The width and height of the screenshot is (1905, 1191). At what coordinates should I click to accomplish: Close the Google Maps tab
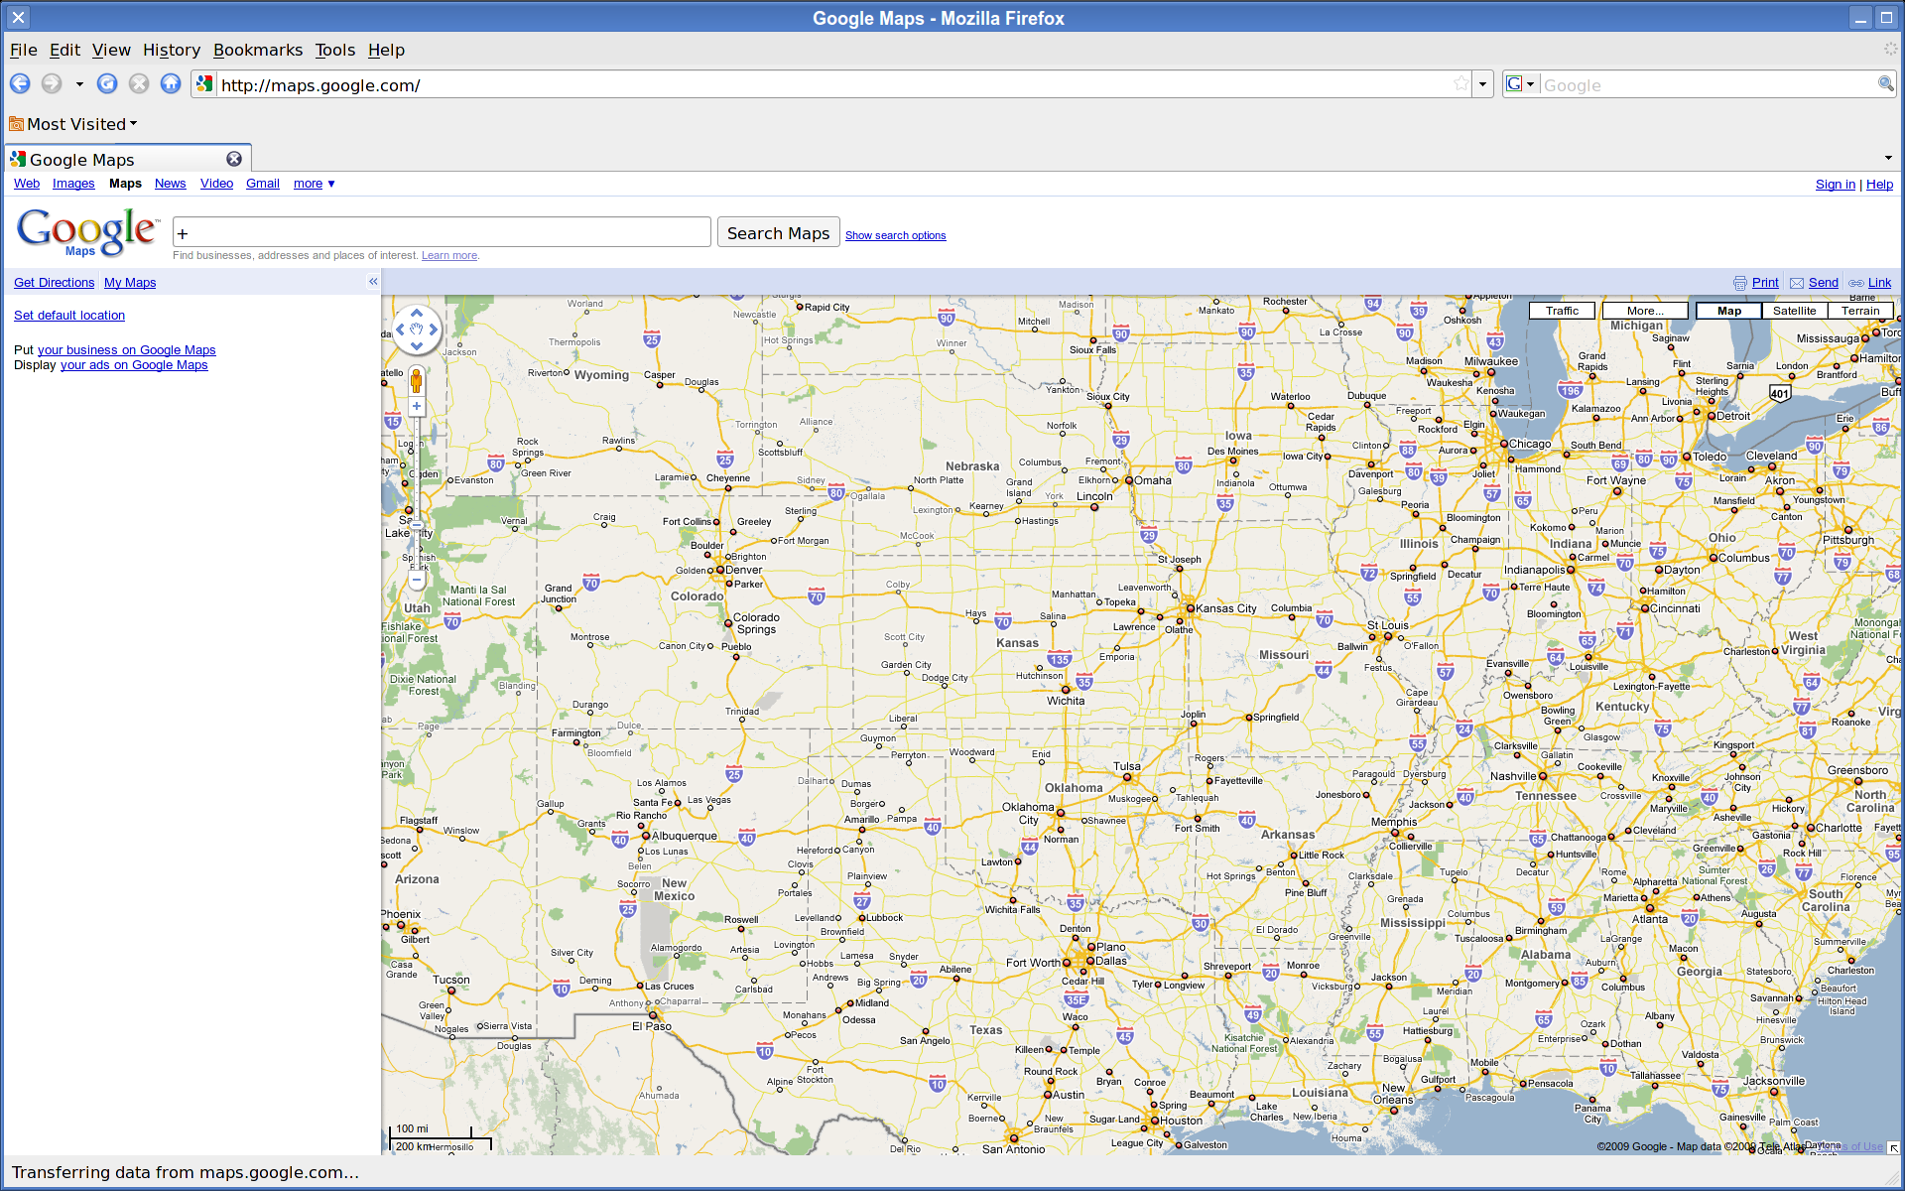tap(234, 159)
